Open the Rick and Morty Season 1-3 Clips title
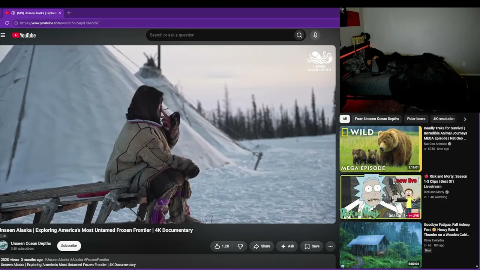Screen dimensions: 480x270 coord(445,181)
